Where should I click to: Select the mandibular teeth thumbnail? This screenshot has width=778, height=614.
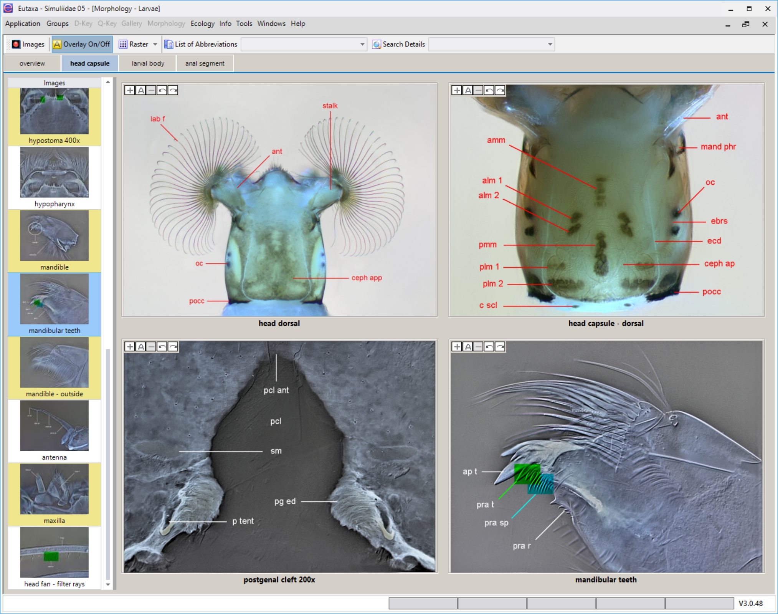pos(55,304)
